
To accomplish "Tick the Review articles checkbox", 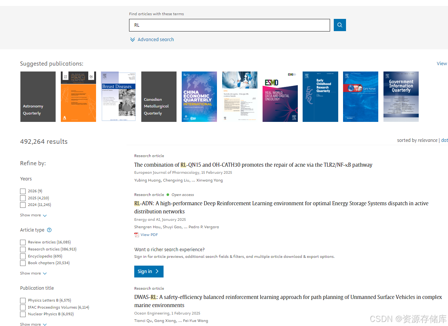I will (23, 242).
